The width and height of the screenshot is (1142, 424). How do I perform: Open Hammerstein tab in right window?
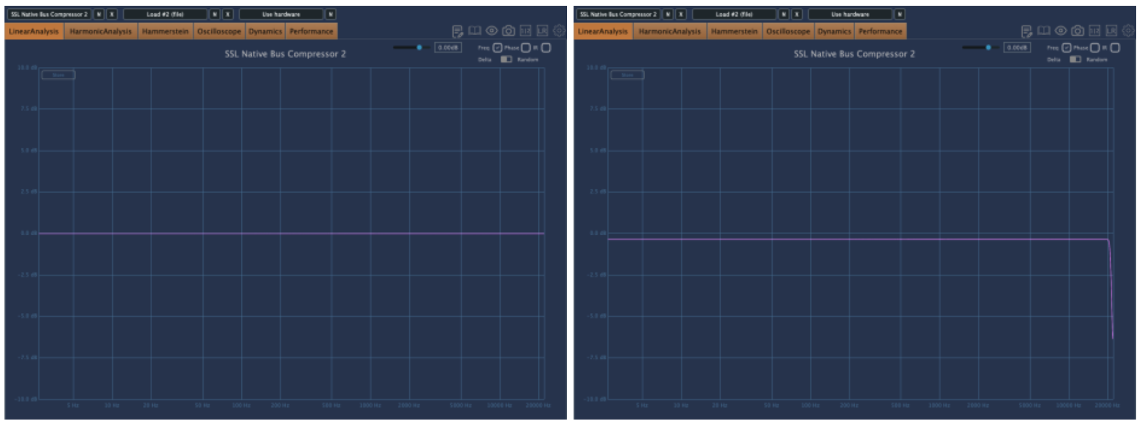(735, 31)
